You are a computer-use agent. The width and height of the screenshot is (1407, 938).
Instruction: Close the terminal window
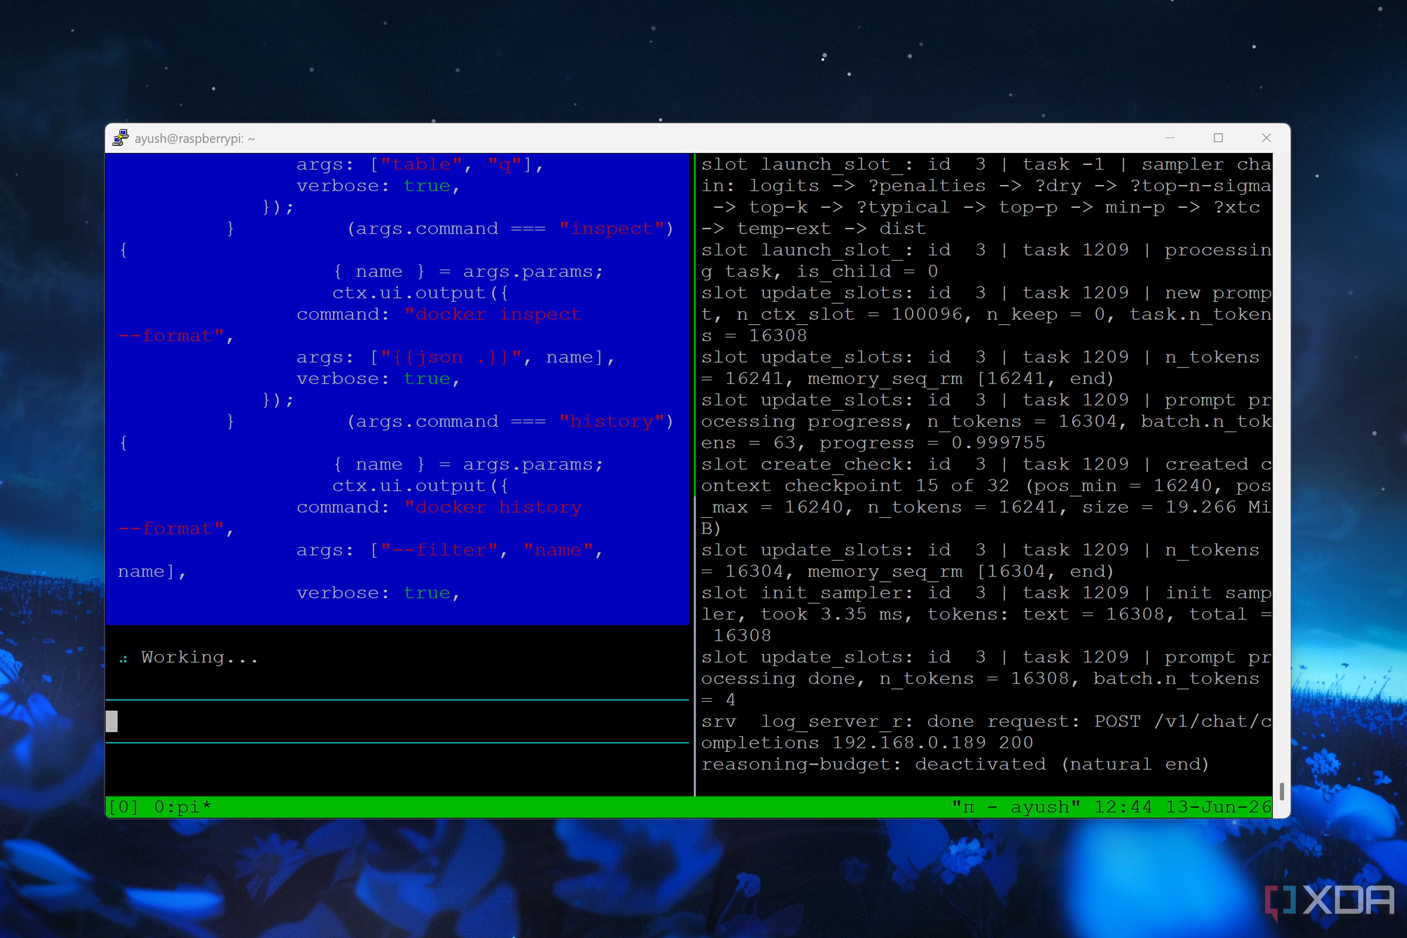click(1266, 138)
